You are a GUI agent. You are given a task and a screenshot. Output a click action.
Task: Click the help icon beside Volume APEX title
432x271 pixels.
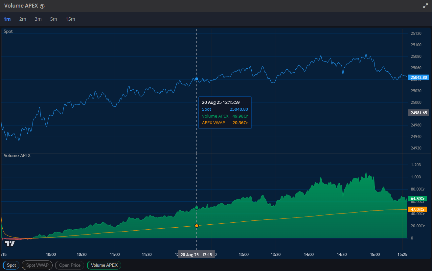click(42, 6)
